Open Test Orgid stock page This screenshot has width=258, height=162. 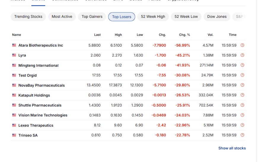[28, 75]
